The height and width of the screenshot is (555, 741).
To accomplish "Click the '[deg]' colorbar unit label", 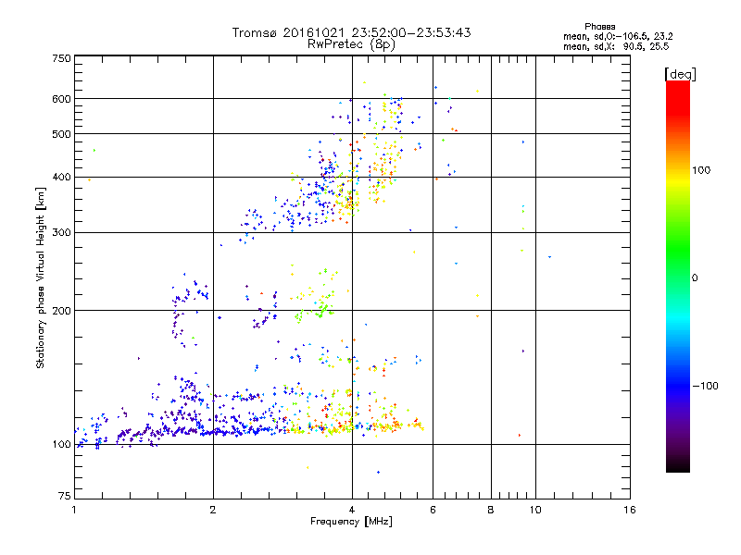I will coord(680,75).
